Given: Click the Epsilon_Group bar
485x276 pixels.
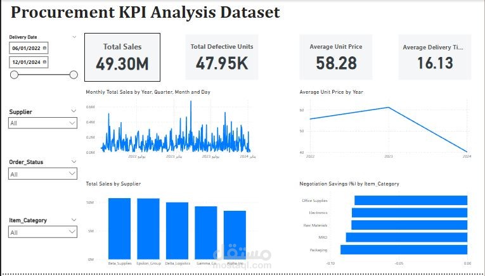Looking at the screenshot, I should click(148, 229).
